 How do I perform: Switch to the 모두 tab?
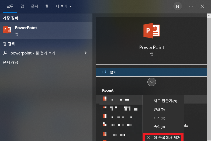point(10,6)
